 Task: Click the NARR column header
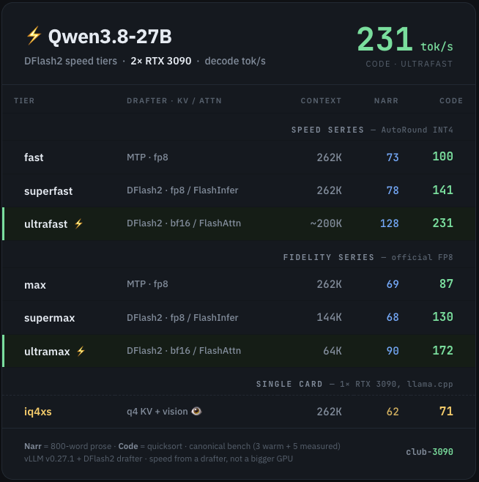click(386, 100)
